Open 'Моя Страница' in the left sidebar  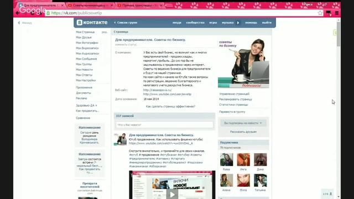85,32
